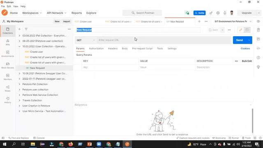
Task: Open the environment selector dropdown
Action: tap(233, 21)
